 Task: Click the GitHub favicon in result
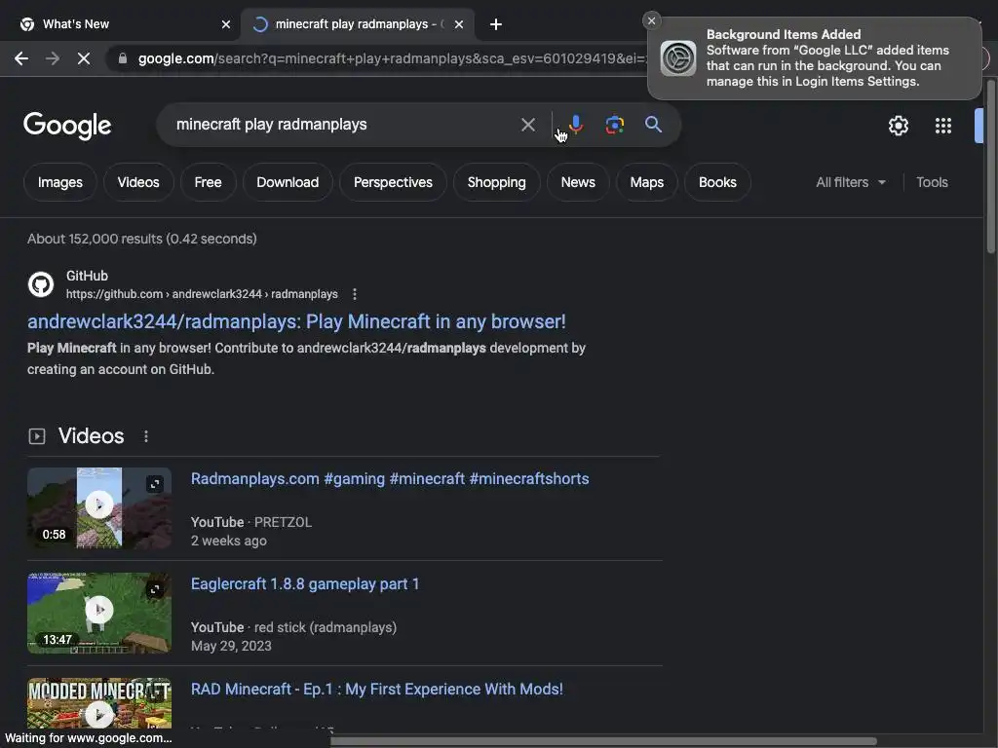[x=41, y=284]
